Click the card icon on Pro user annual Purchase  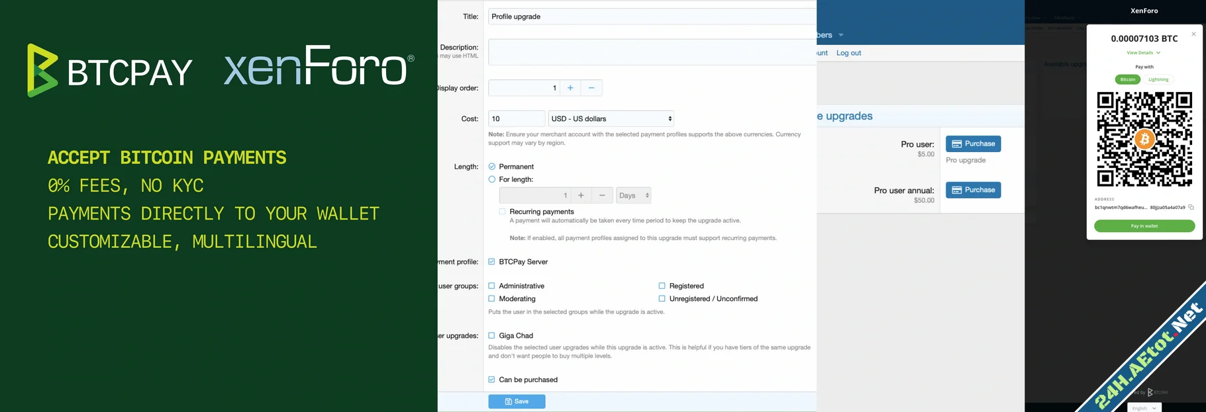[956, 190]
